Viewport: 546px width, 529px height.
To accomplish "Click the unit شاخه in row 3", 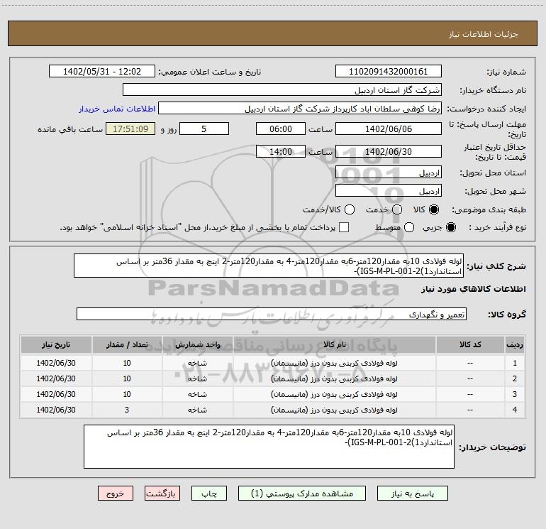I will [x=197, y=394].
